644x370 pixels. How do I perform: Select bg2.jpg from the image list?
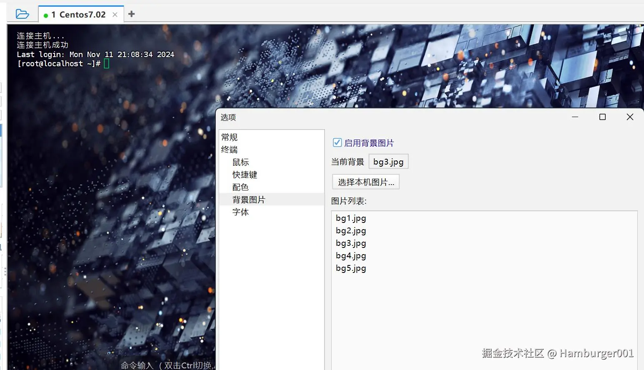(x=350, y=230)
